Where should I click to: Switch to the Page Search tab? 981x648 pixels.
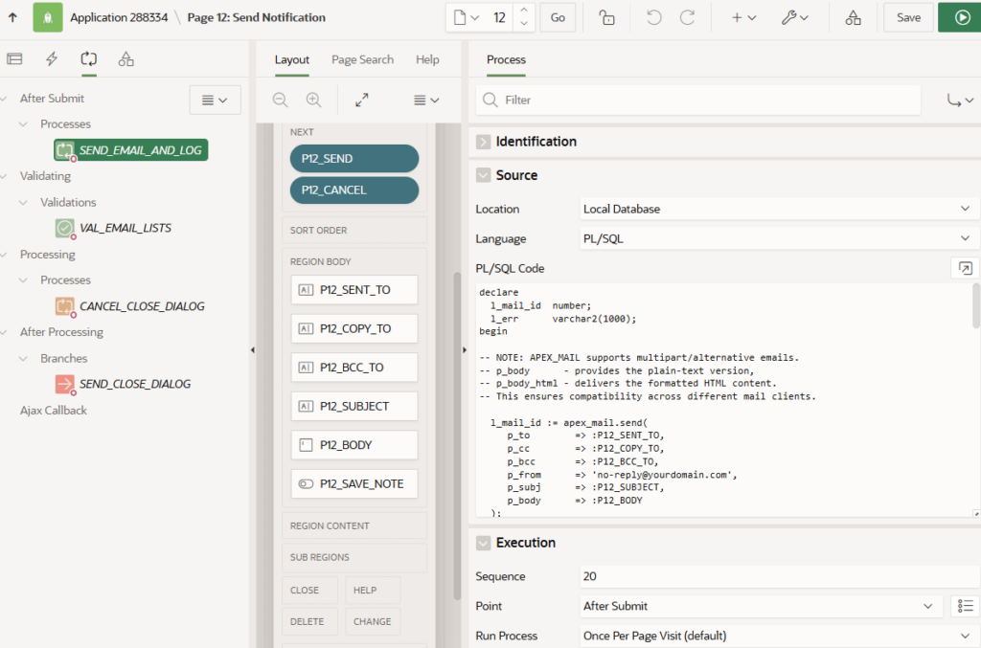click(x=362, y=59)
